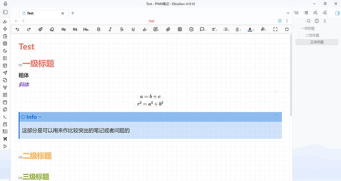Click the bold text 粗体
341x181 pixels.
pyautogui.click(x=24, y=75)
